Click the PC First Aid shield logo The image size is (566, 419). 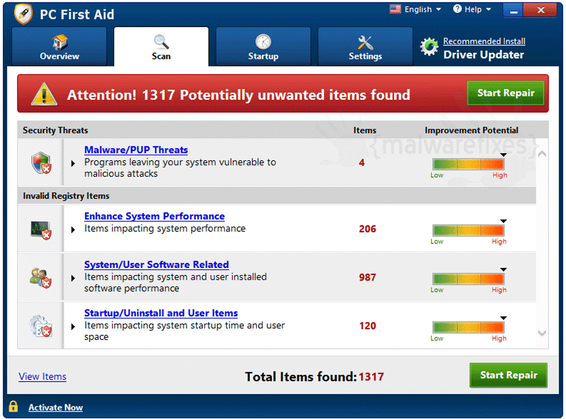(23, 14)
